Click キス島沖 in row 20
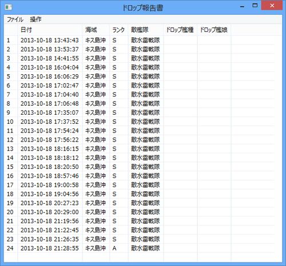The height and width of the screenshot is (266, 286). (x=96, y=212)
